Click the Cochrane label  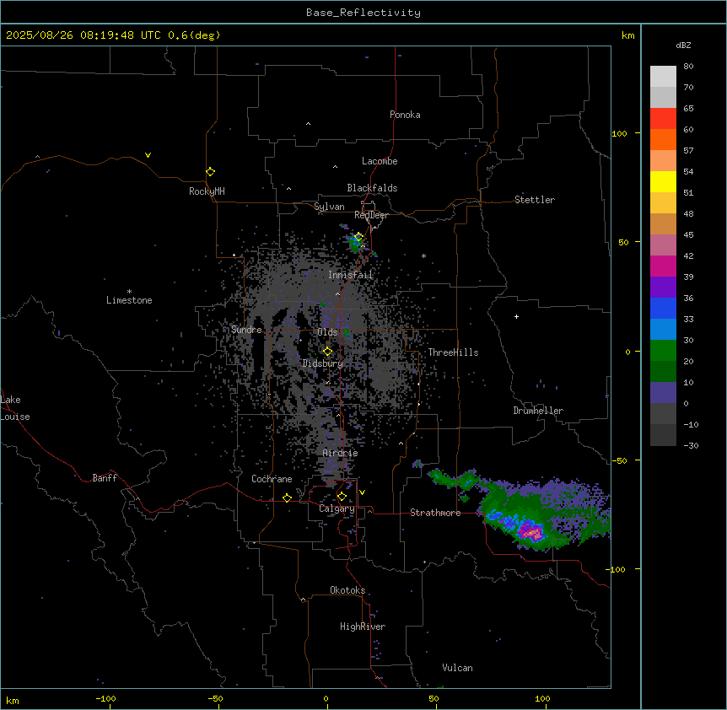point(272,479)
